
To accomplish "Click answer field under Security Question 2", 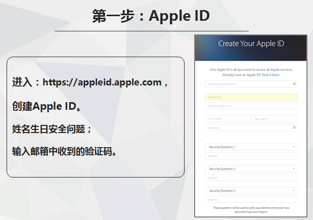I will (x=251, y=178).
